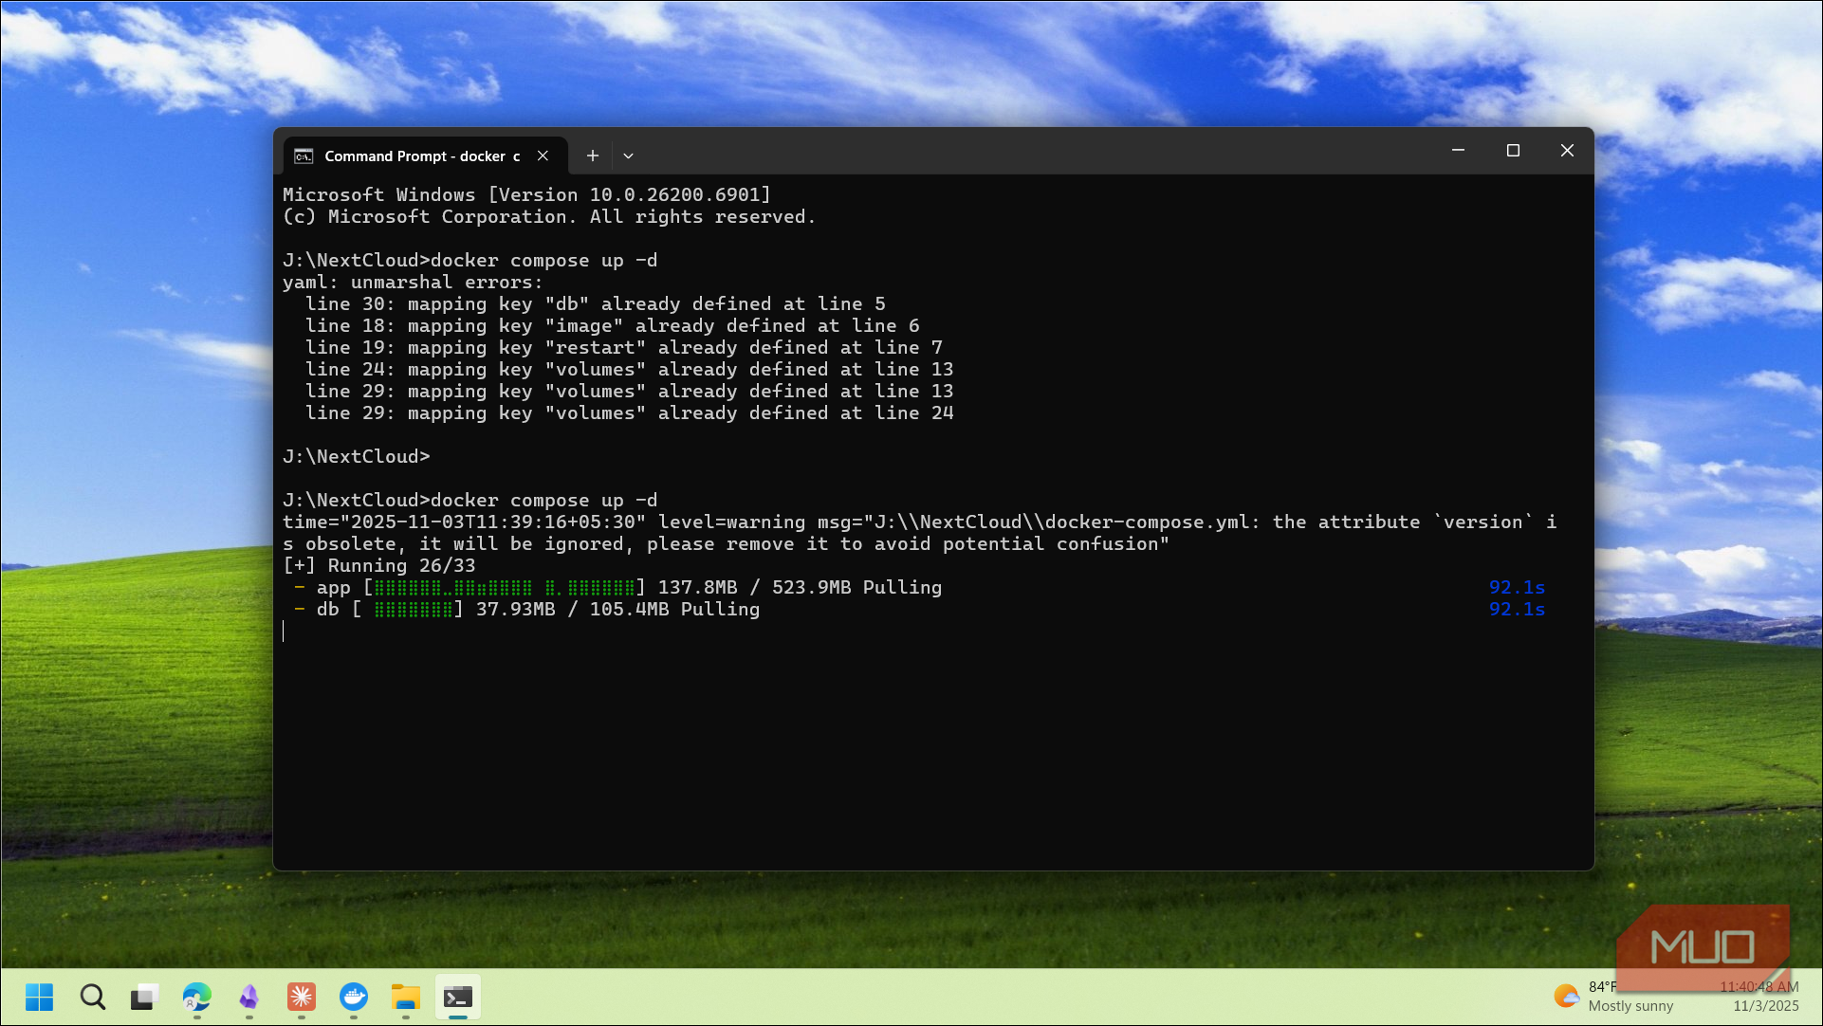Image resolution: width=1823 pixels, height=1026 pixels.
Task: Click the Microsoft Corporation copyright line
Action: tap(549, 217)
